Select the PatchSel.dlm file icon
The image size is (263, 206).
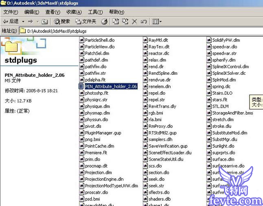coord(81,53)
